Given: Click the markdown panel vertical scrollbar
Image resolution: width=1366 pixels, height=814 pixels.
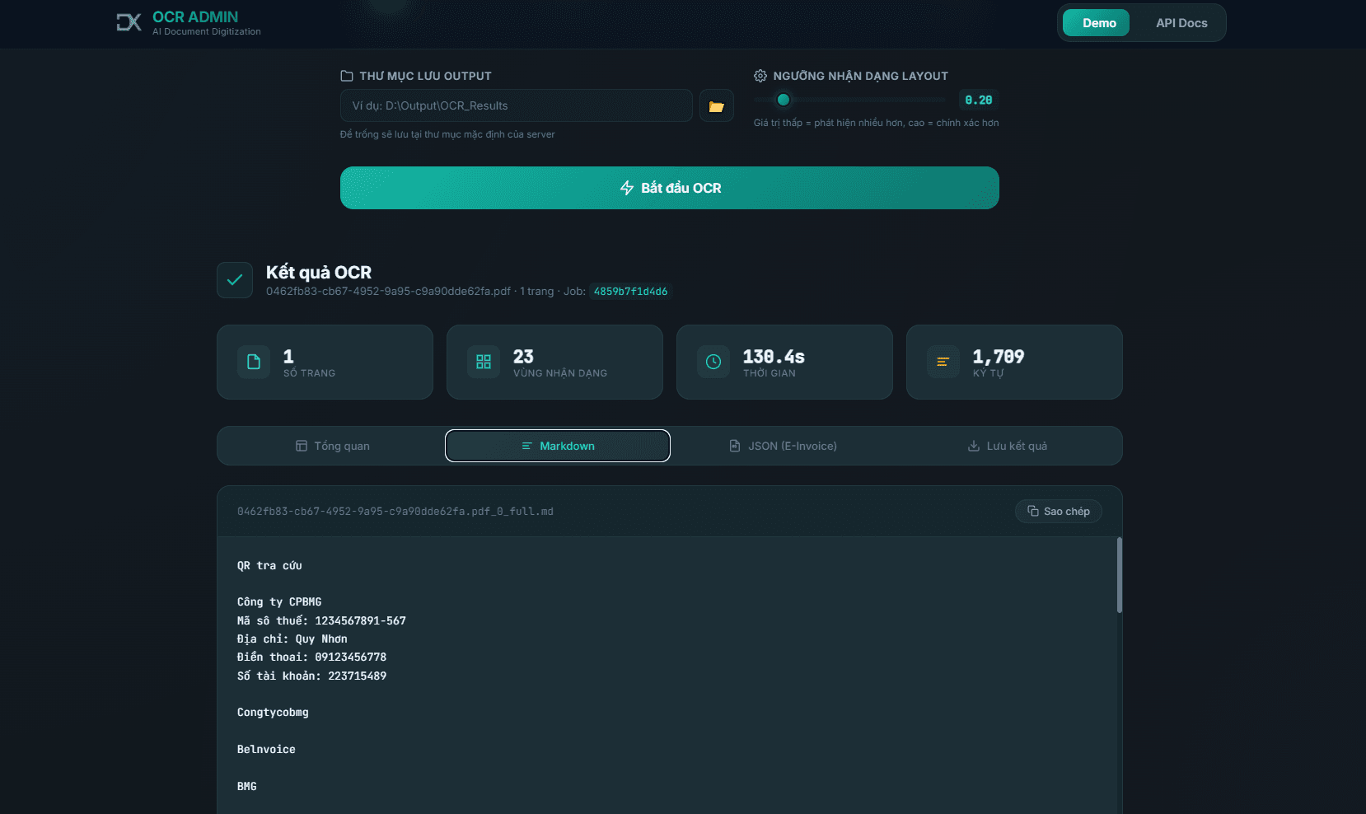Looking at the screenshot, I should [1119, 576].
